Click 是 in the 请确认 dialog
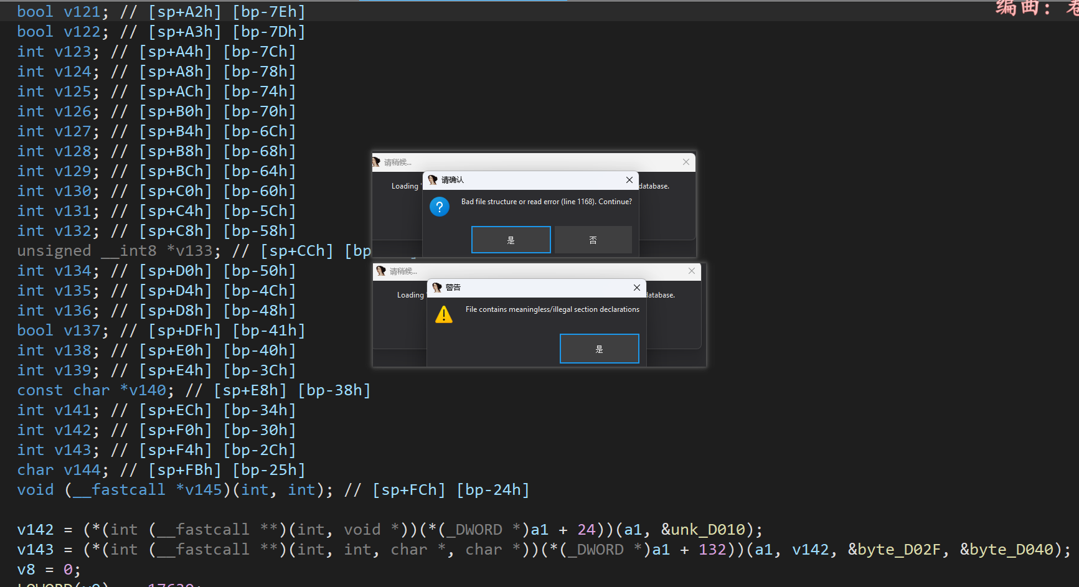The height and width of the screenshot is (587, 1079). [x=511, y=240]
